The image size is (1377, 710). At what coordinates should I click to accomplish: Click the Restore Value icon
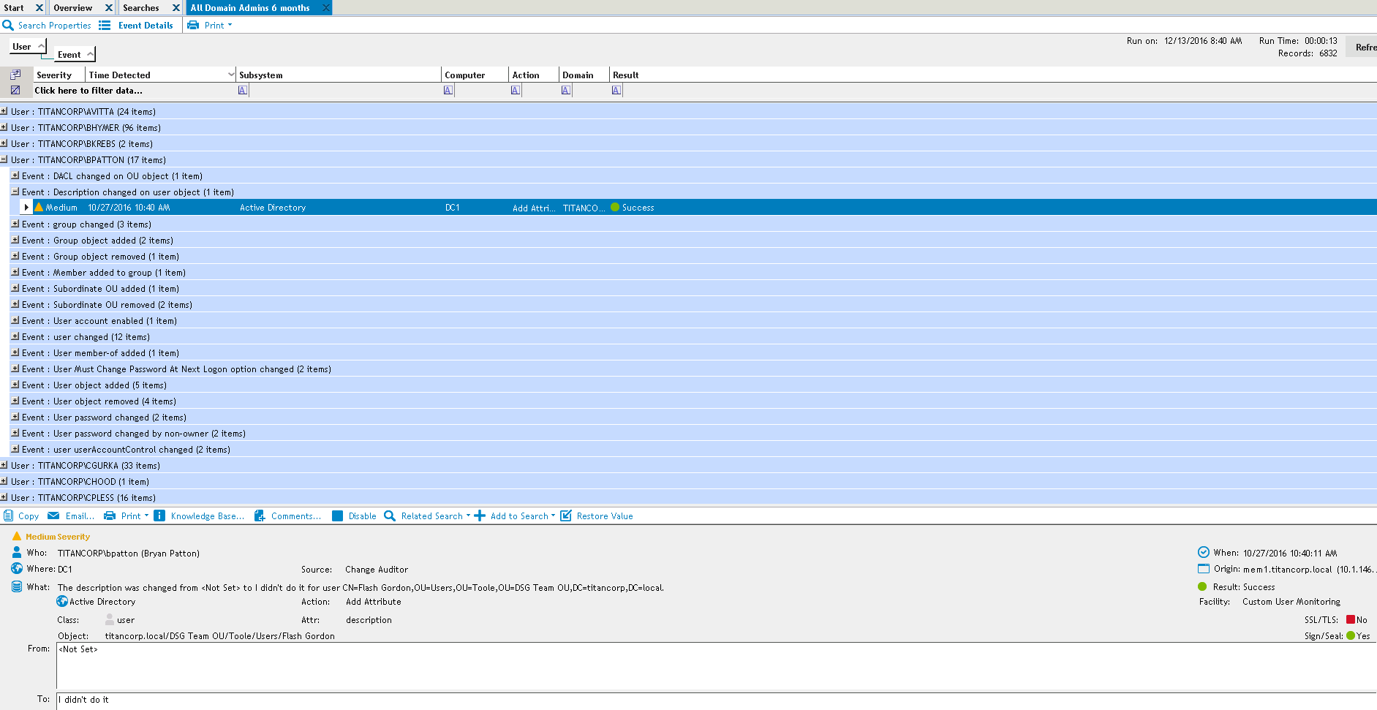tap(566, 516)
